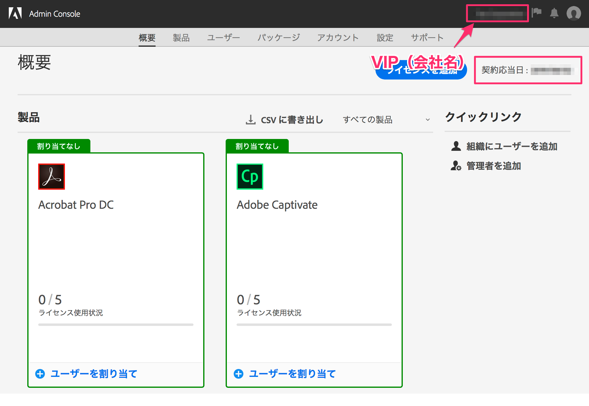
Task: Open the flag announcements icon
Action: (x=537, y=13)
